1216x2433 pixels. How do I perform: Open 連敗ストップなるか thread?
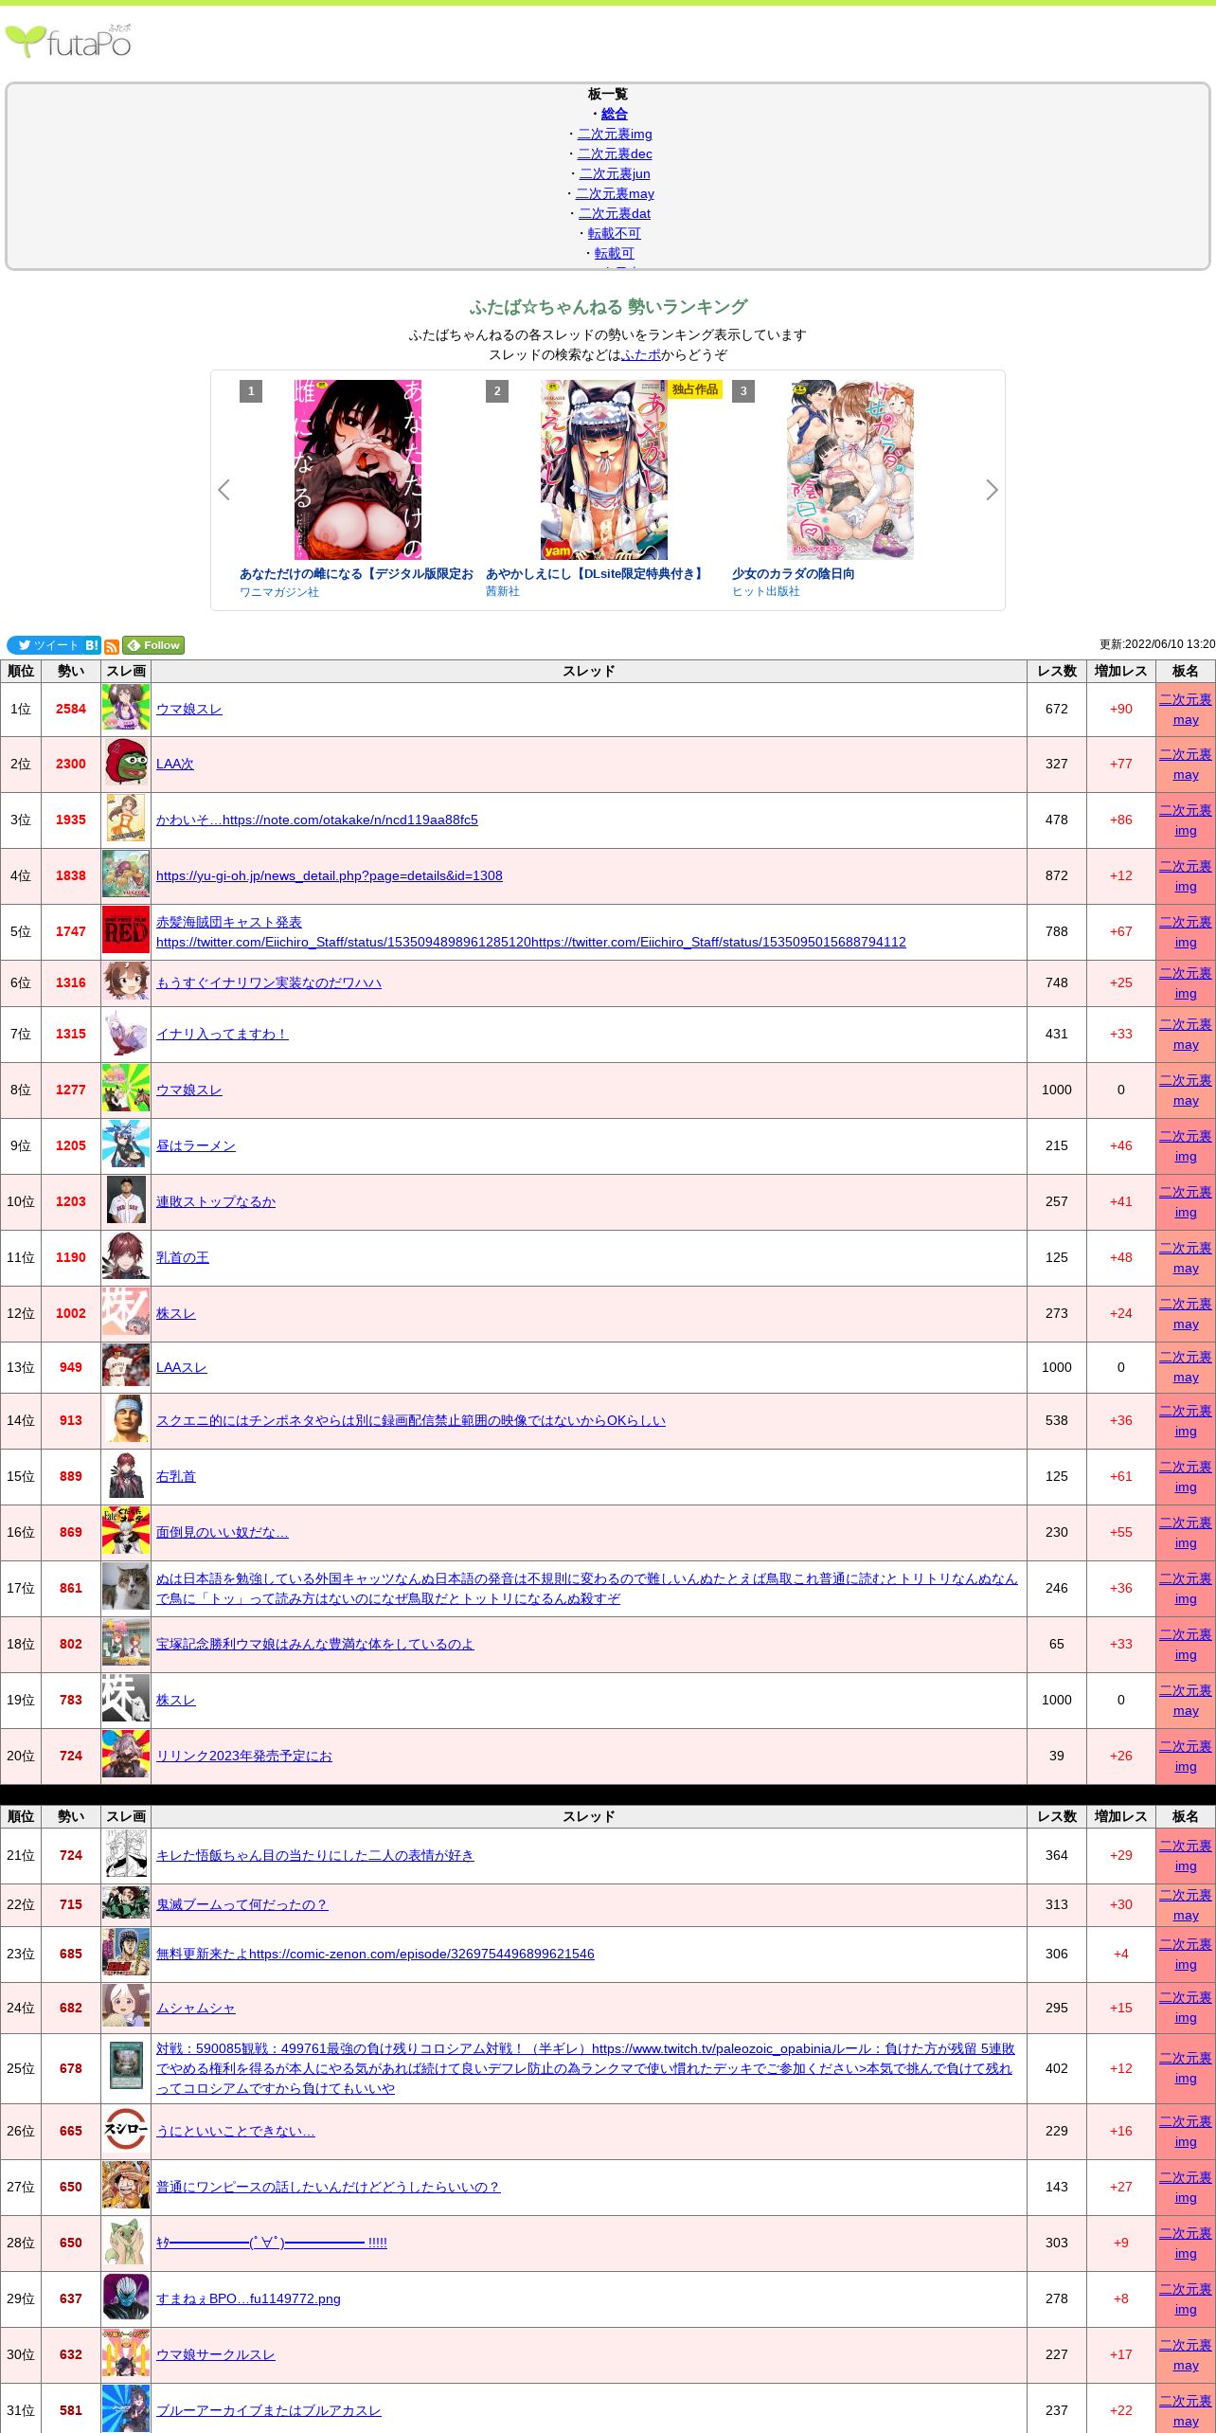[x=216, y=1201]
